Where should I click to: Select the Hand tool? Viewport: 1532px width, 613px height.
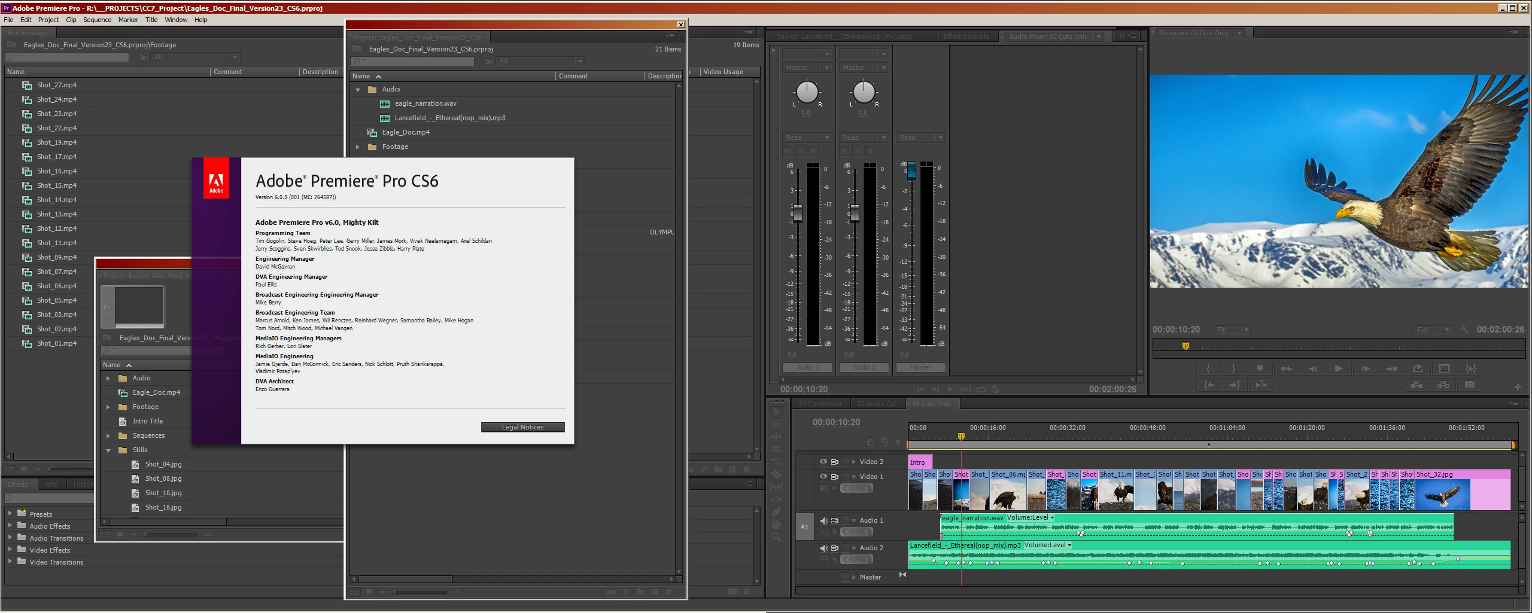tap(776, 524)
